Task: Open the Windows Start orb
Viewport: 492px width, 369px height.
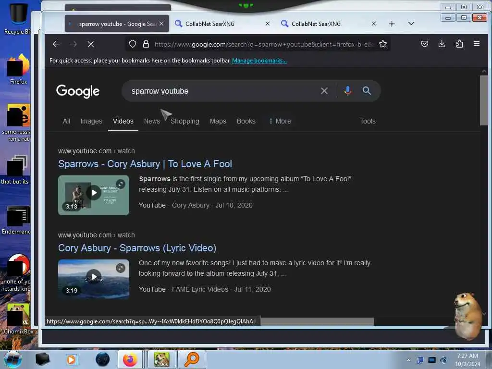Action: click(13, 359)
